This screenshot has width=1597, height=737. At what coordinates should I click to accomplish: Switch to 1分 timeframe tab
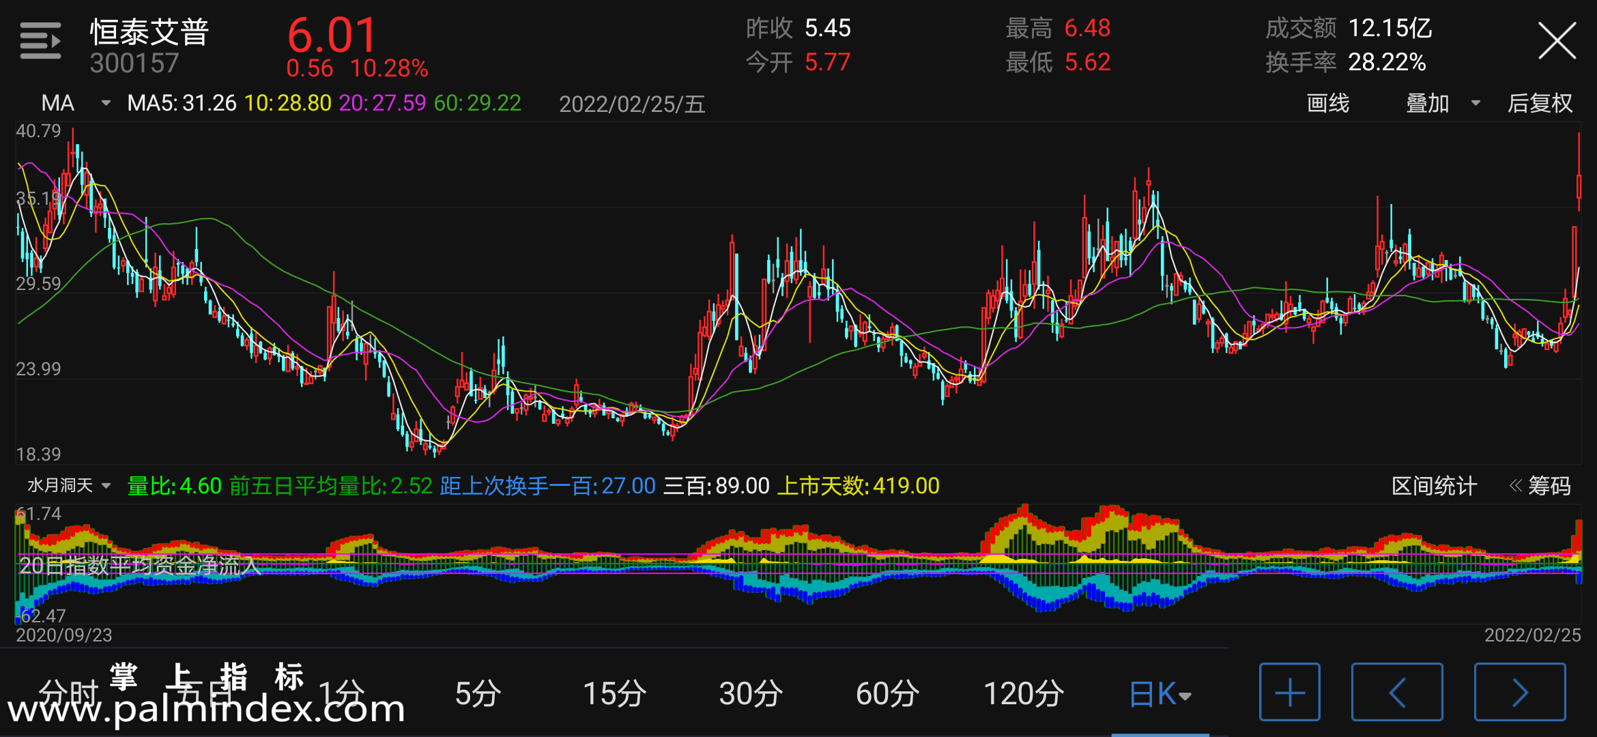(x=341, y=693)
